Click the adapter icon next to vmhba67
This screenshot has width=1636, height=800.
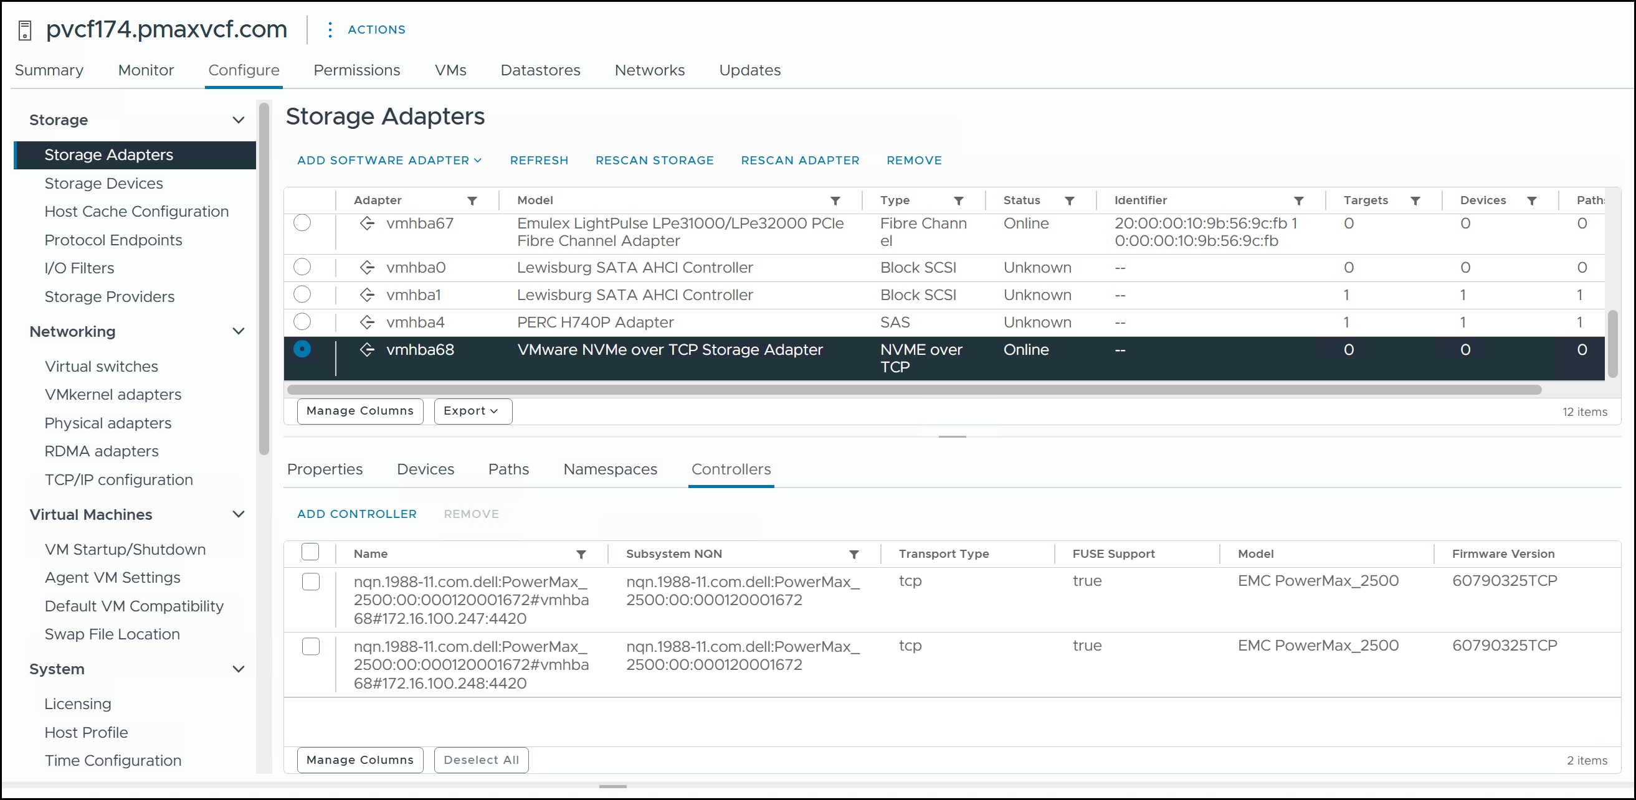(x=367, y=224)
